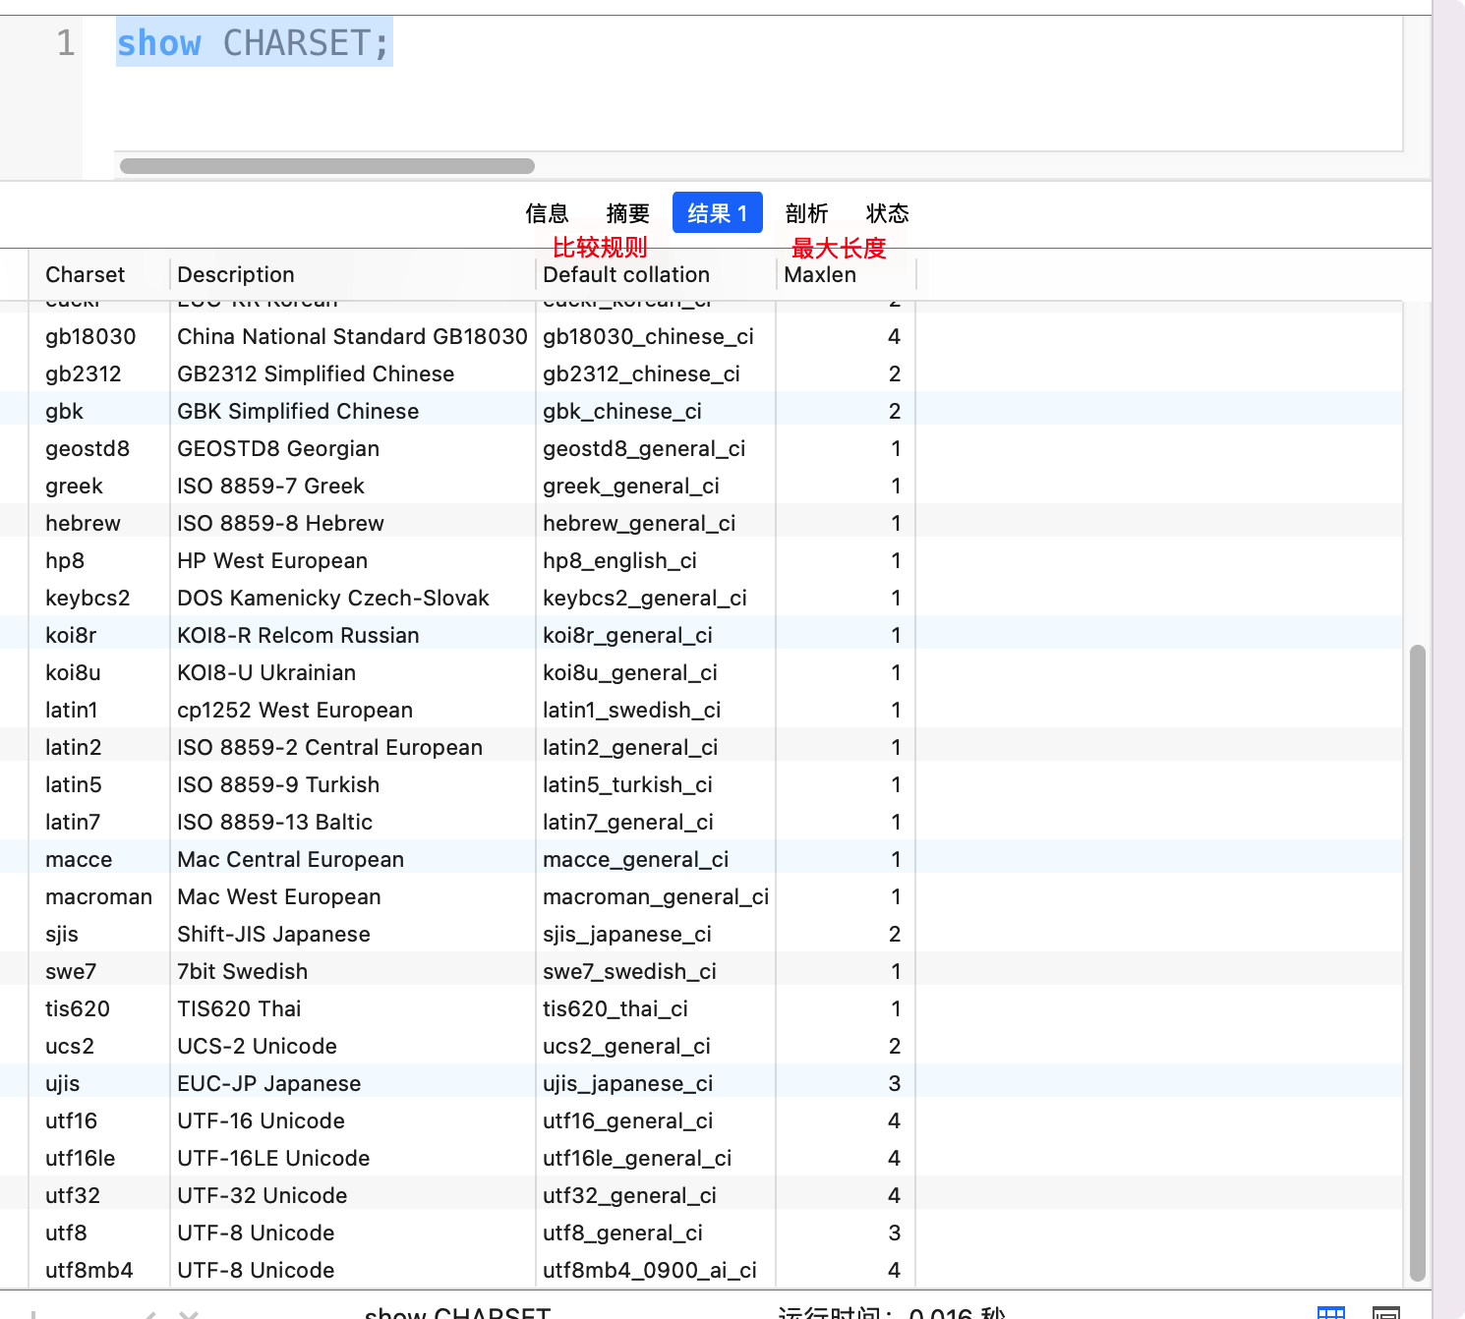
Task: Sort by the Charset column header
Action: pyautogui.click(x=85, y=274)
